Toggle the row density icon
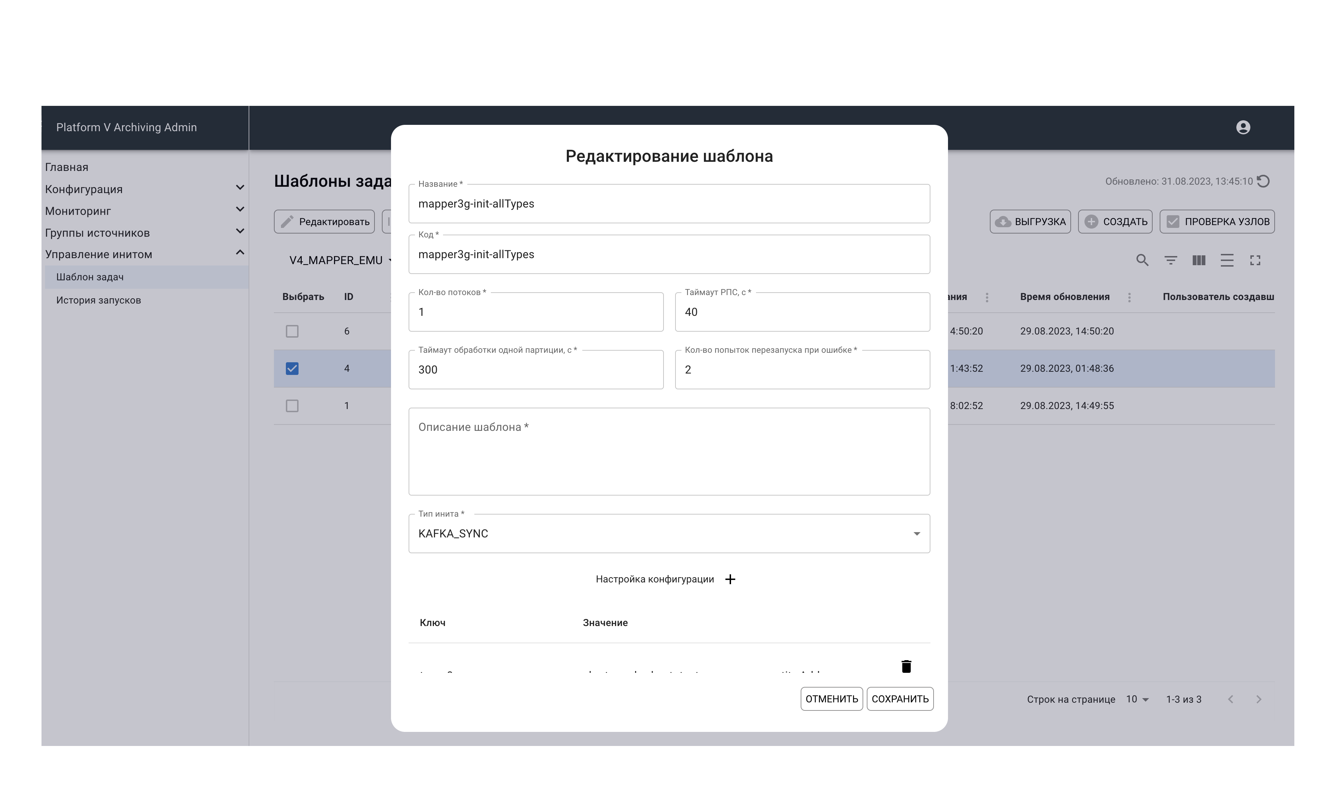Screen dimensions: 1339x804 pos(1227,261)
